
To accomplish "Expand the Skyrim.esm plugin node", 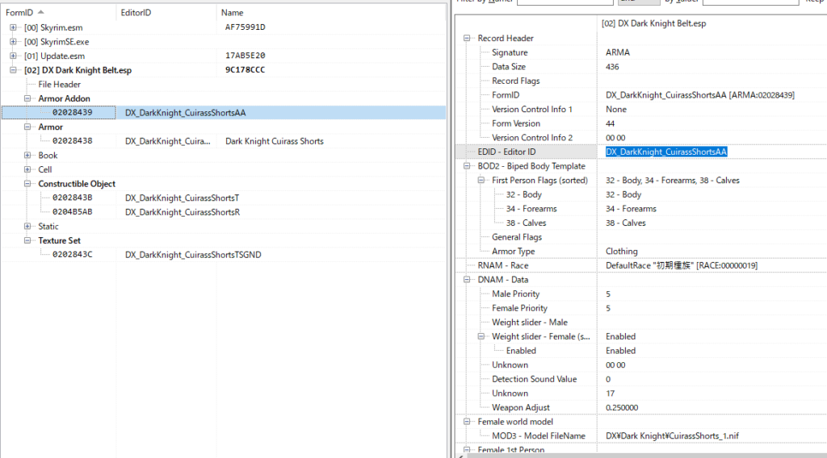I will point(13,27).
